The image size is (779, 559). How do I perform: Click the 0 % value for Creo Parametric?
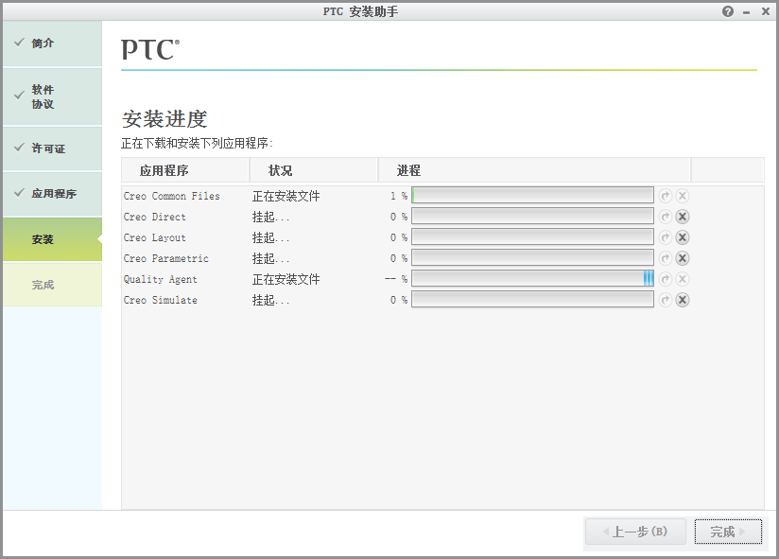tap(398, 259)
